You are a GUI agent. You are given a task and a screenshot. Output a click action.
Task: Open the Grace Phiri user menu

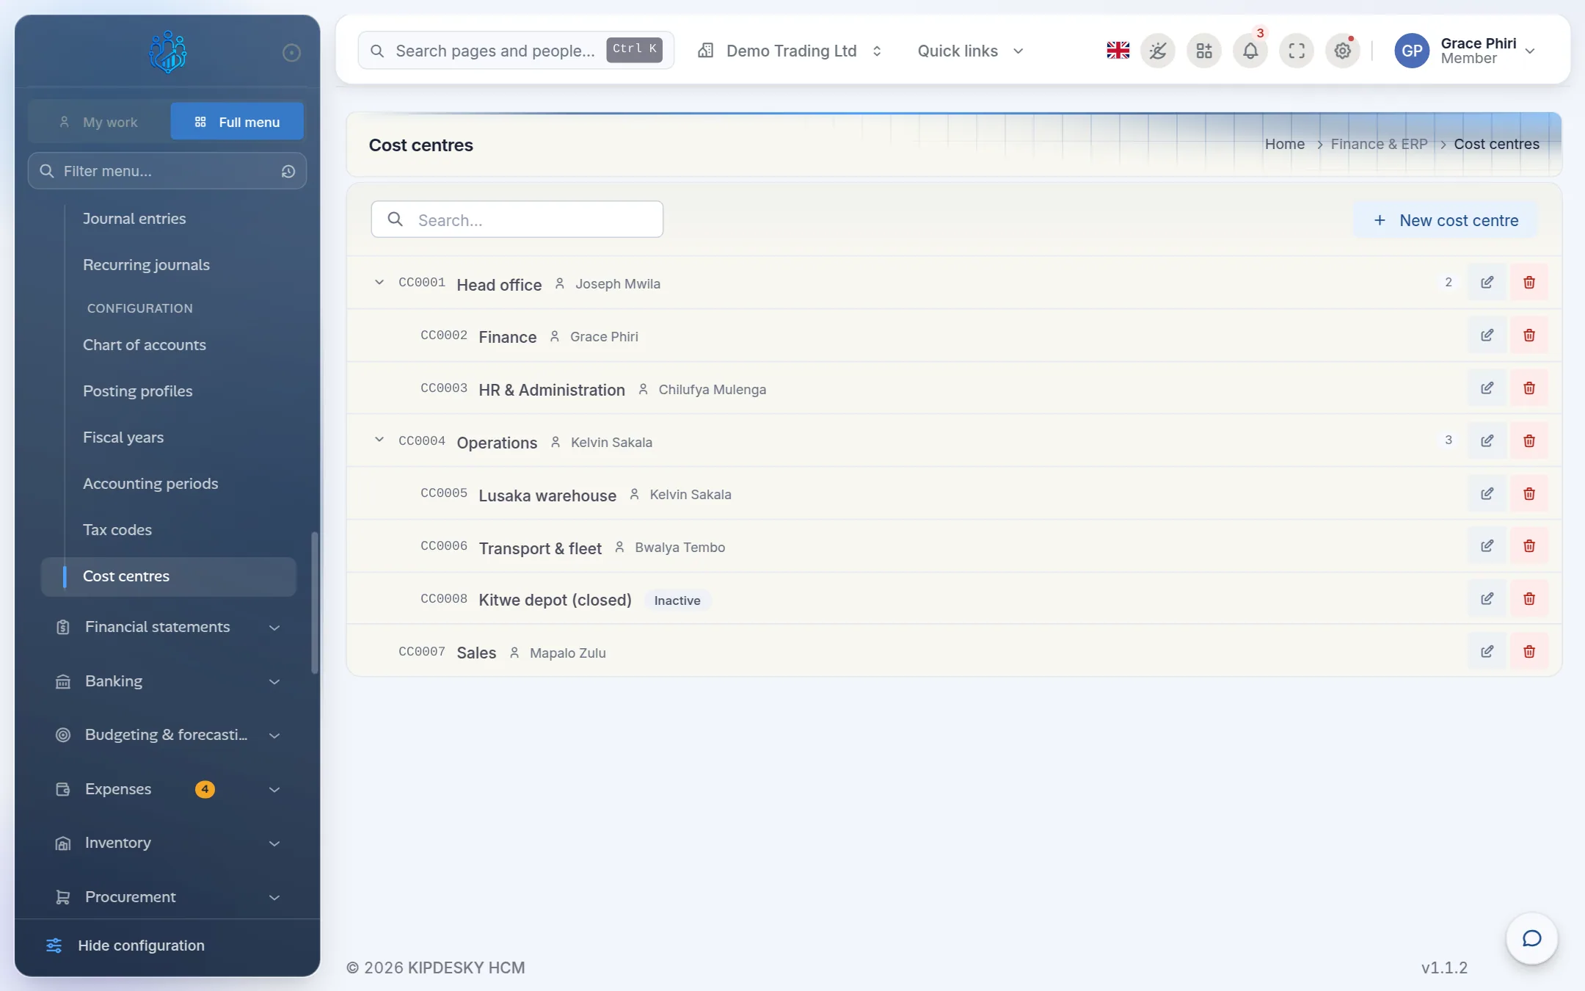(1465, 51)
